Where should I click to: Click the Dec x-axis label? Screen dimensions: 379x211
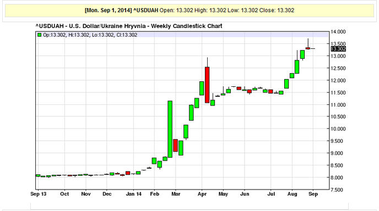coord(107,194)
